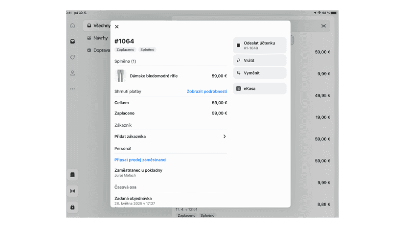Click Zobrazit podrobnosti link
Image resolution: width=405 pixels, height=228 pixels.
click(207, 91)
